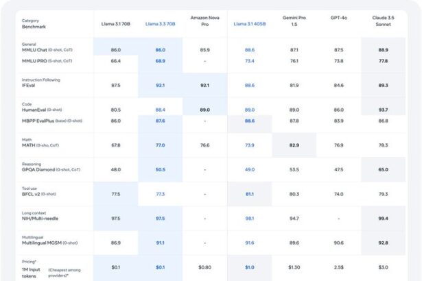Viewport: 422px width, 281px height.
Task: Select the MMLU Chat row label
Action: point(47,50)
